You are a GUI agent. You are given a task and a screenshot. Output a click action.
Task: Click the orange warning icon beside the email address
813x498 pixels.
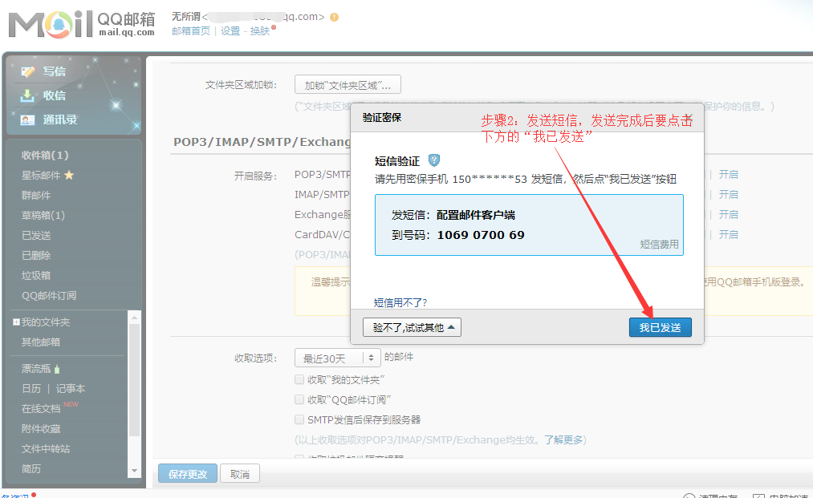335,17
